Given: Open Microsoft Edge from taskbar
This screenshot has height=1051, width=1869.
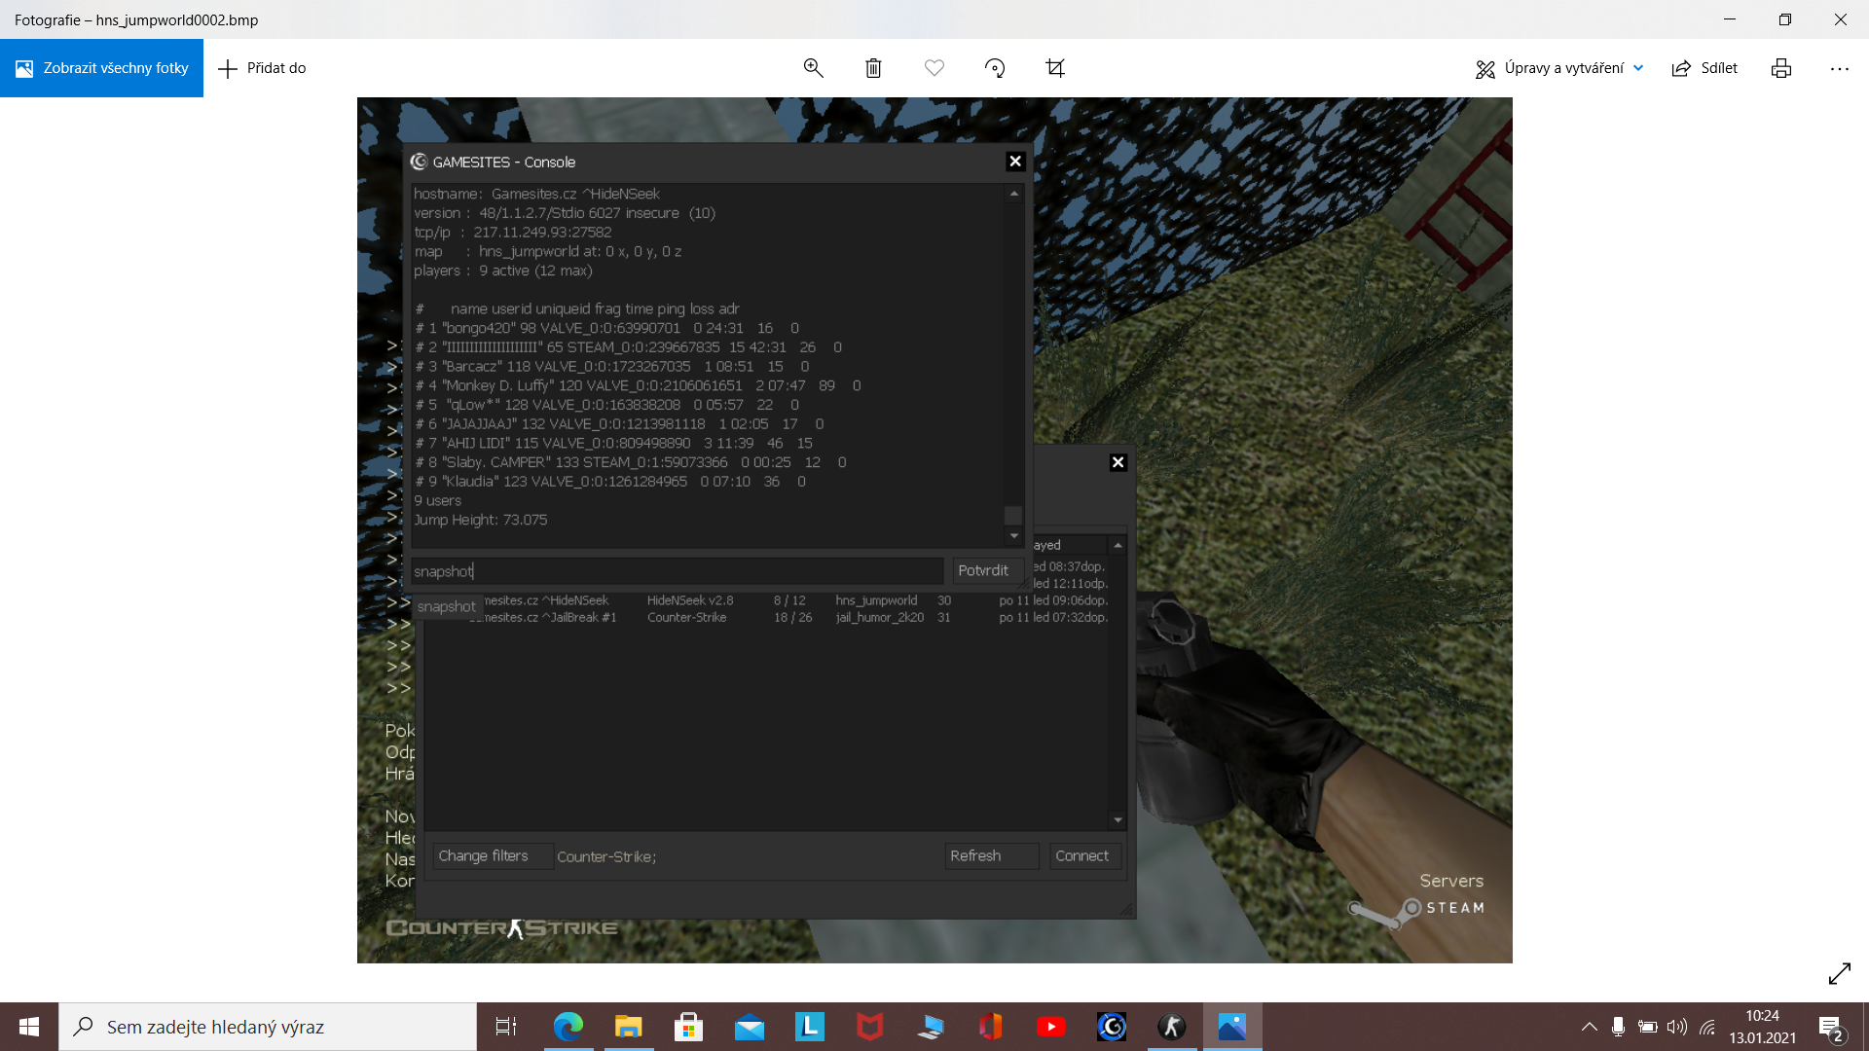Looking at the screenshot, I should tap(568, 1027).
